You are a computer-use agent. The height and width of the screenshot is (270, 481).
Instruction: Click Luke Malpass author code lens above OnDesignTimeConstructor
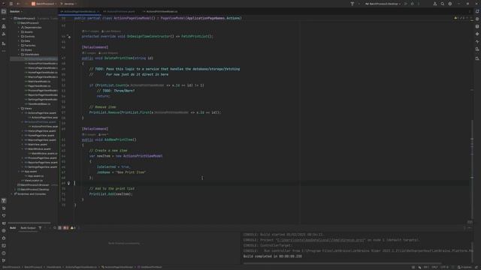pos(111,31)
